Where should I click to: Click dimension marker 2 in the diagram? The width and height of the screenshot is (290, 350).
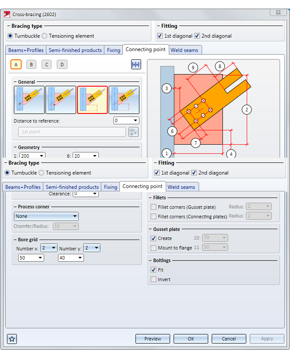point(247,110)
